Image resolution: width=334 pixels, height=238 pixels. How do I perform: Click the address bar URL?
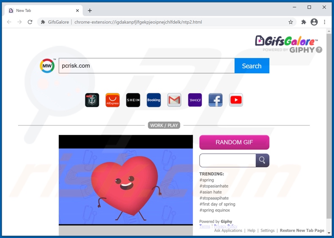(x=138, y=22)
